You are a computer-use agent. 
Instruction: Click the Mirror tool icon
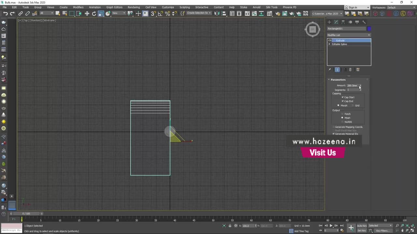coord(217,13)
